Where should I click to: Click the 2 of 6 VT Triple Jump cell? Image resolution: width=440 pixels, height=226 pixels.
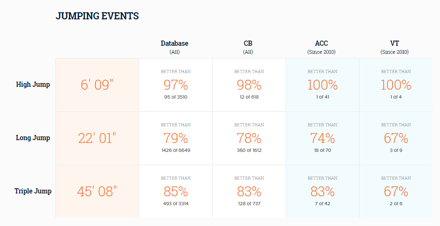tap(396, 191)
